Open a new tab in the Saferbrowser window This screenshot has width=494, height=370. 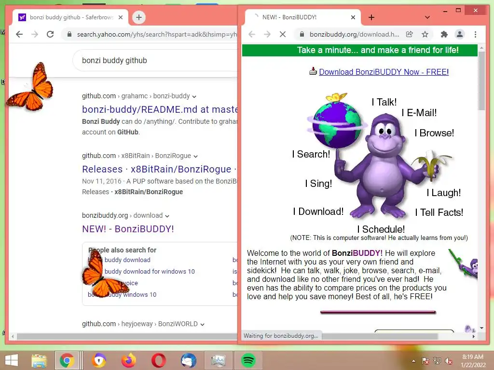pyautogui.click(x=139, y=17)
